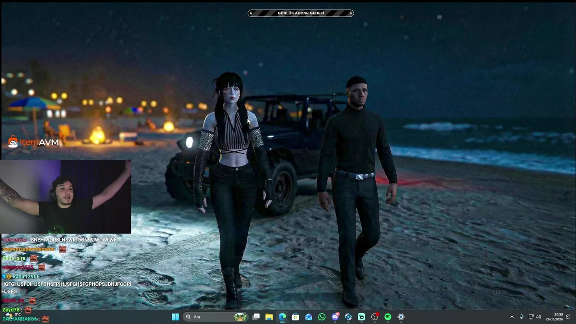Click the GÜNLÜK ABONE GEDEFİ progress bar
Image resolution: width=576 pixels, height=324 pixels.
[301, 13]
